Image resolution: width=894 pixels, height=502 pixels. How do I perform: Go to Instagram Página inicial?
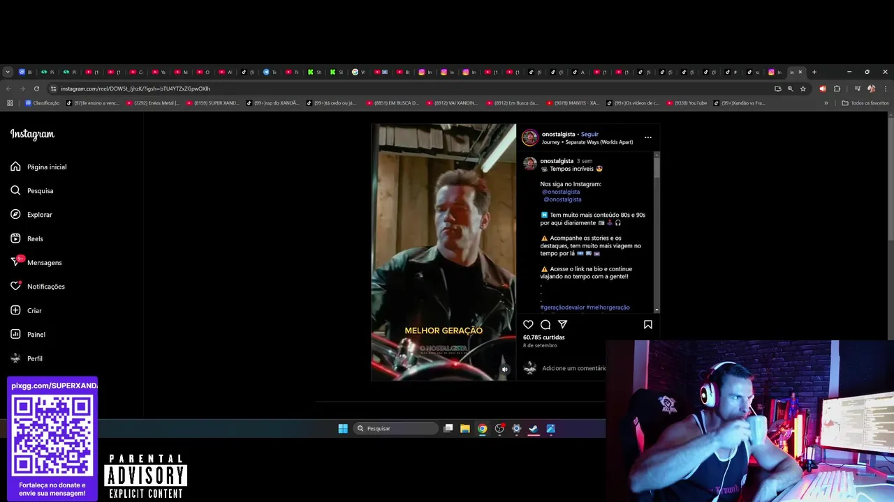(x=39, y=167)
